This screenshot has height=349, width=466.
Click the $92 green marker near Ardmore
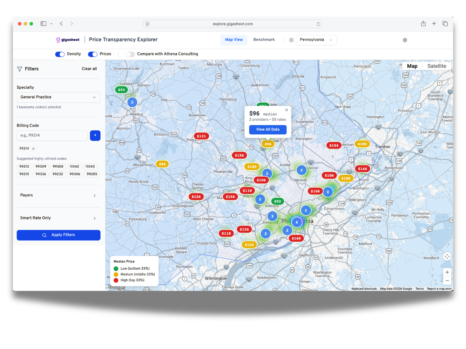[x=277, y=201]
